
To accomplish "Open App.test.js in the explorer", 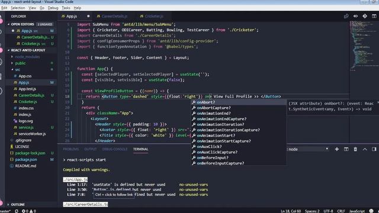I will [x=27, y=89].
